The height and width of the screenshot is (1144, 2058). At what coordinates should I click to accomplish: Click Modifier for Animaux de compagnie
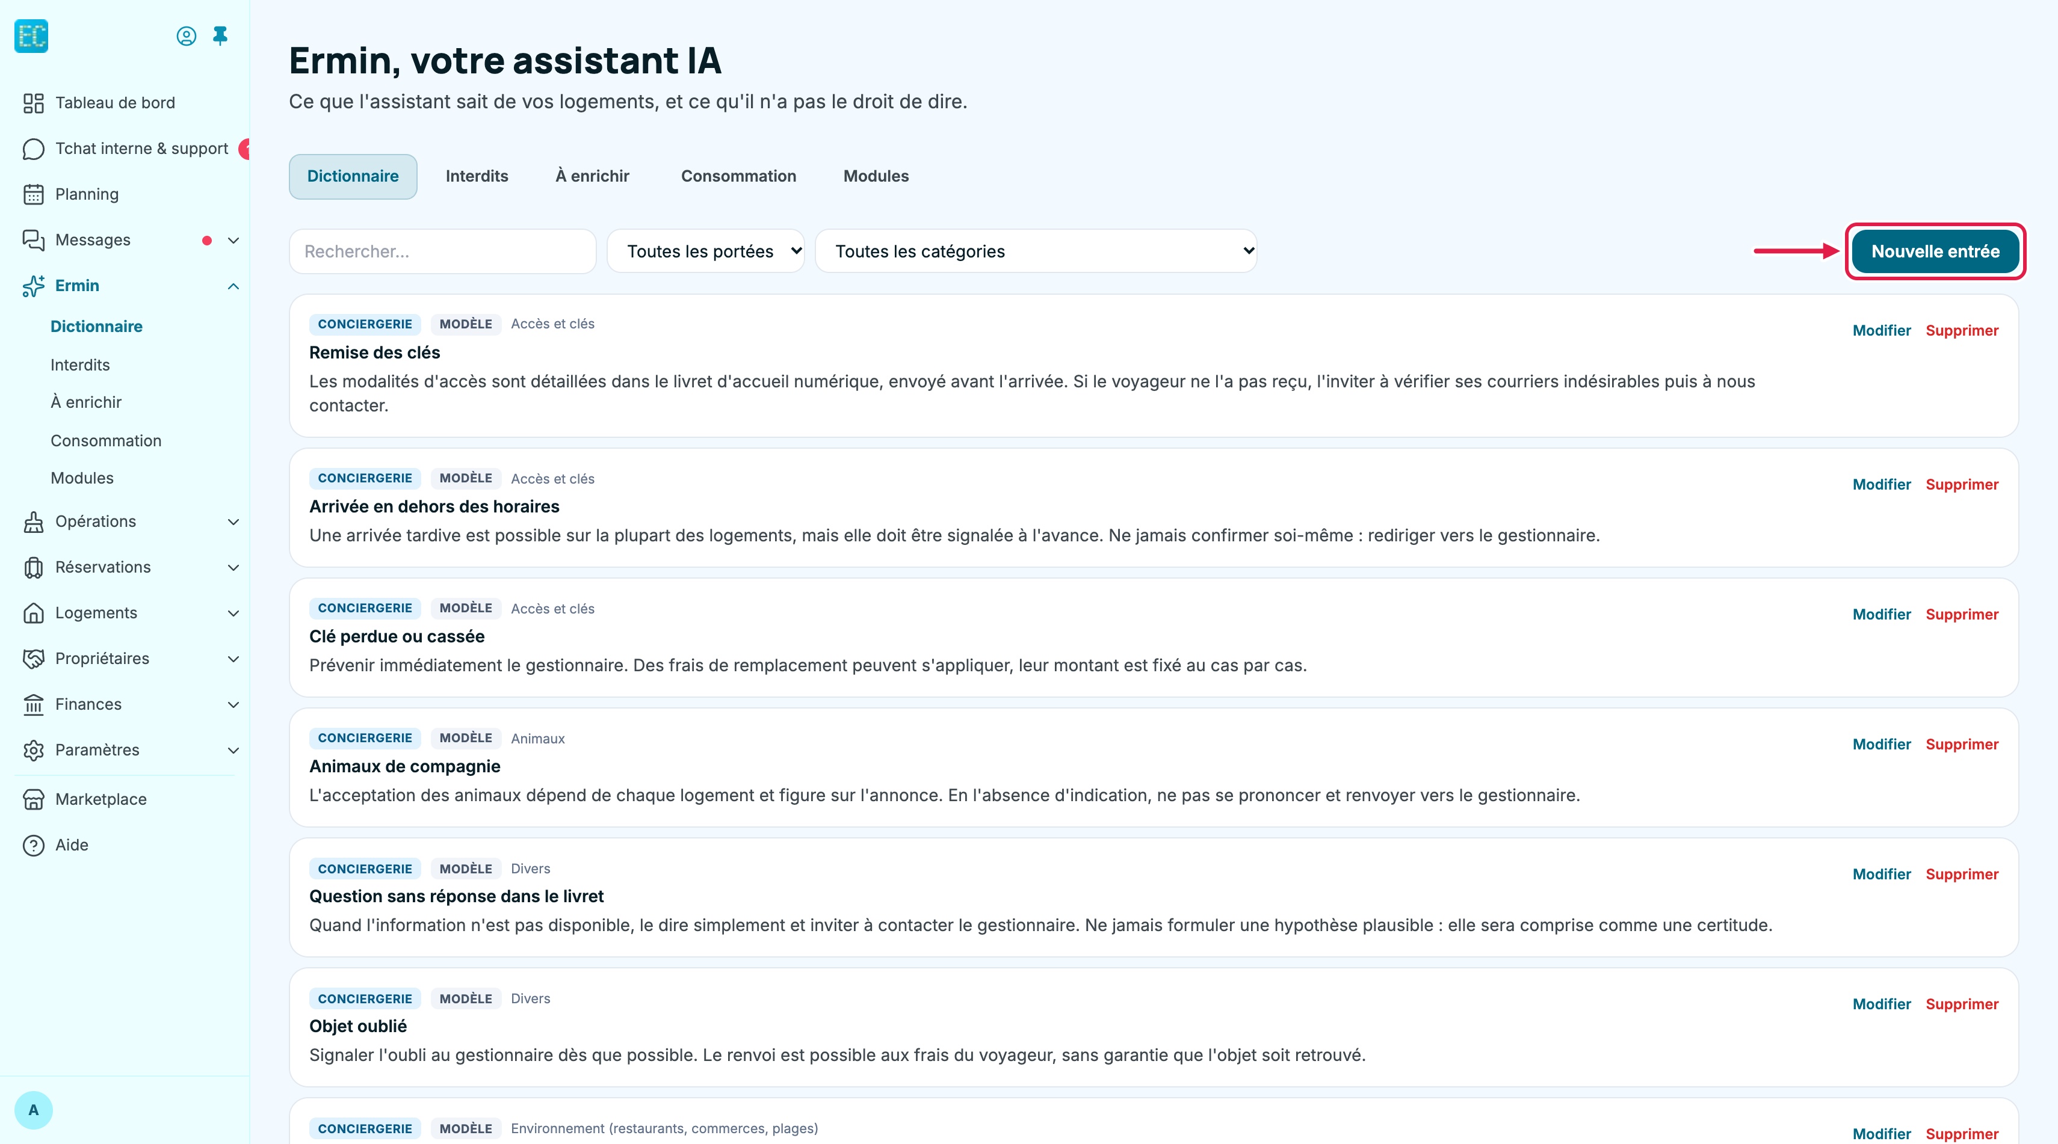pos(1882,744)
